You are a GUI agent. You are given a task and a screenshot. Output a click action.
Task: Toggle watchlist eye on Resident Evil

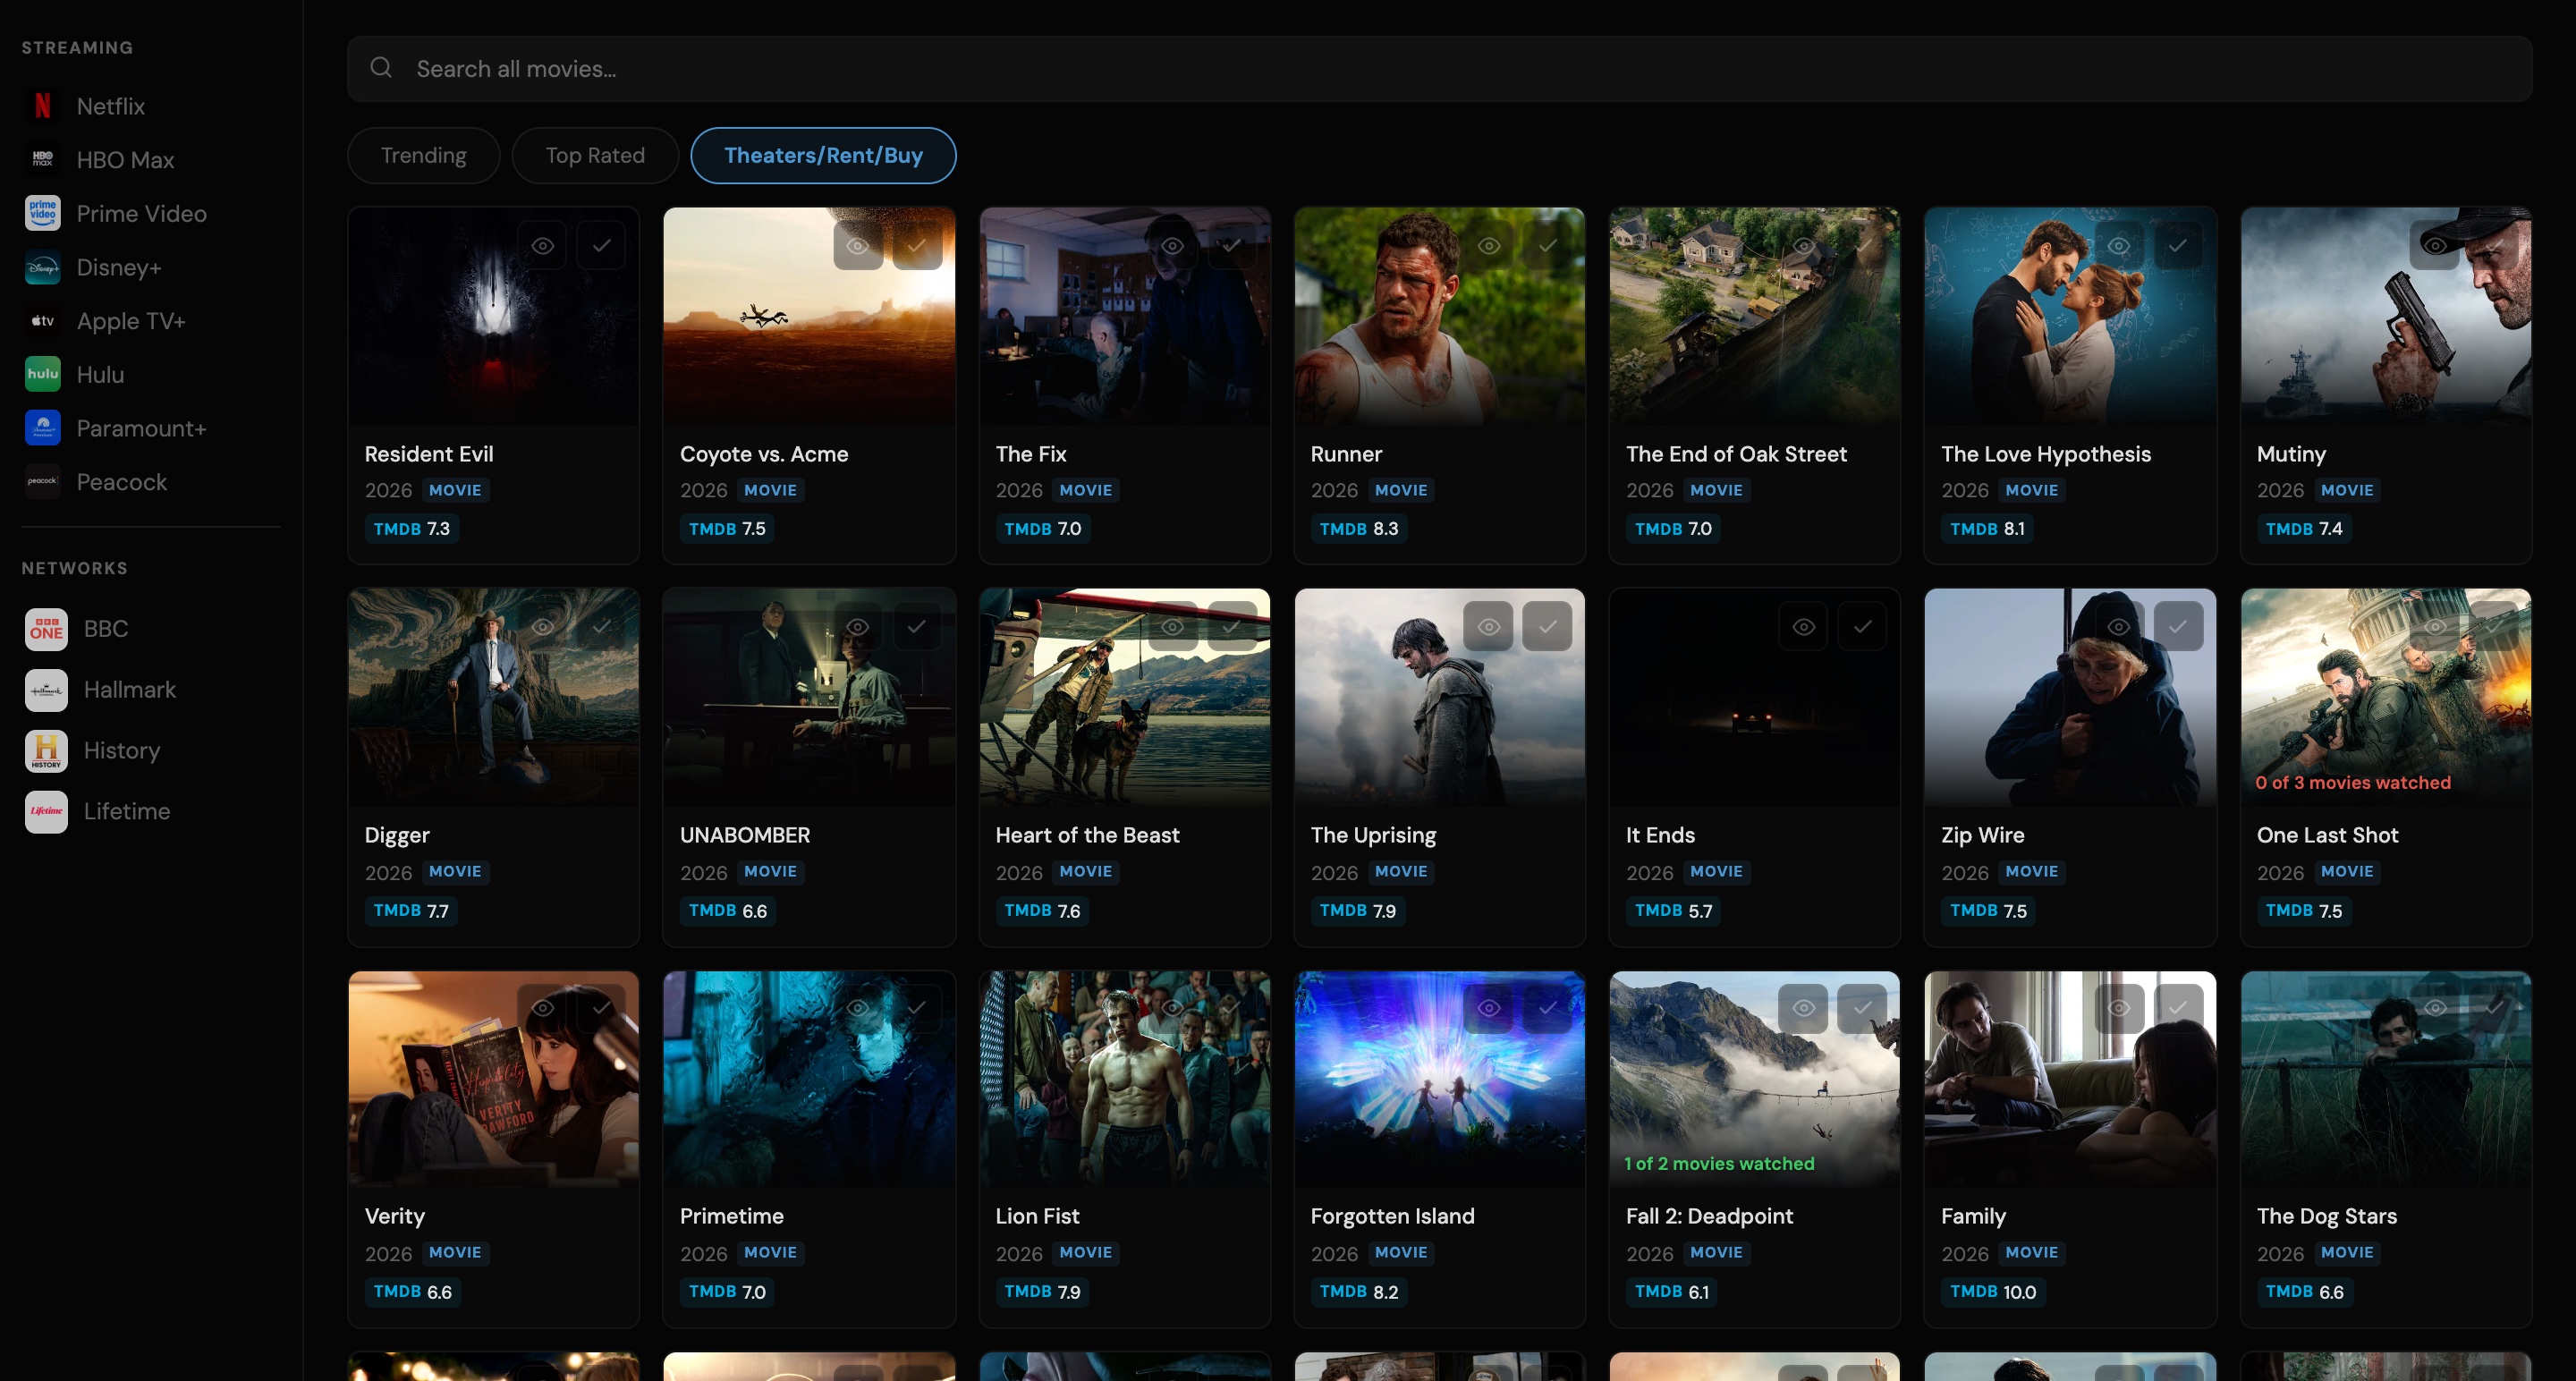tap(543, 245)
